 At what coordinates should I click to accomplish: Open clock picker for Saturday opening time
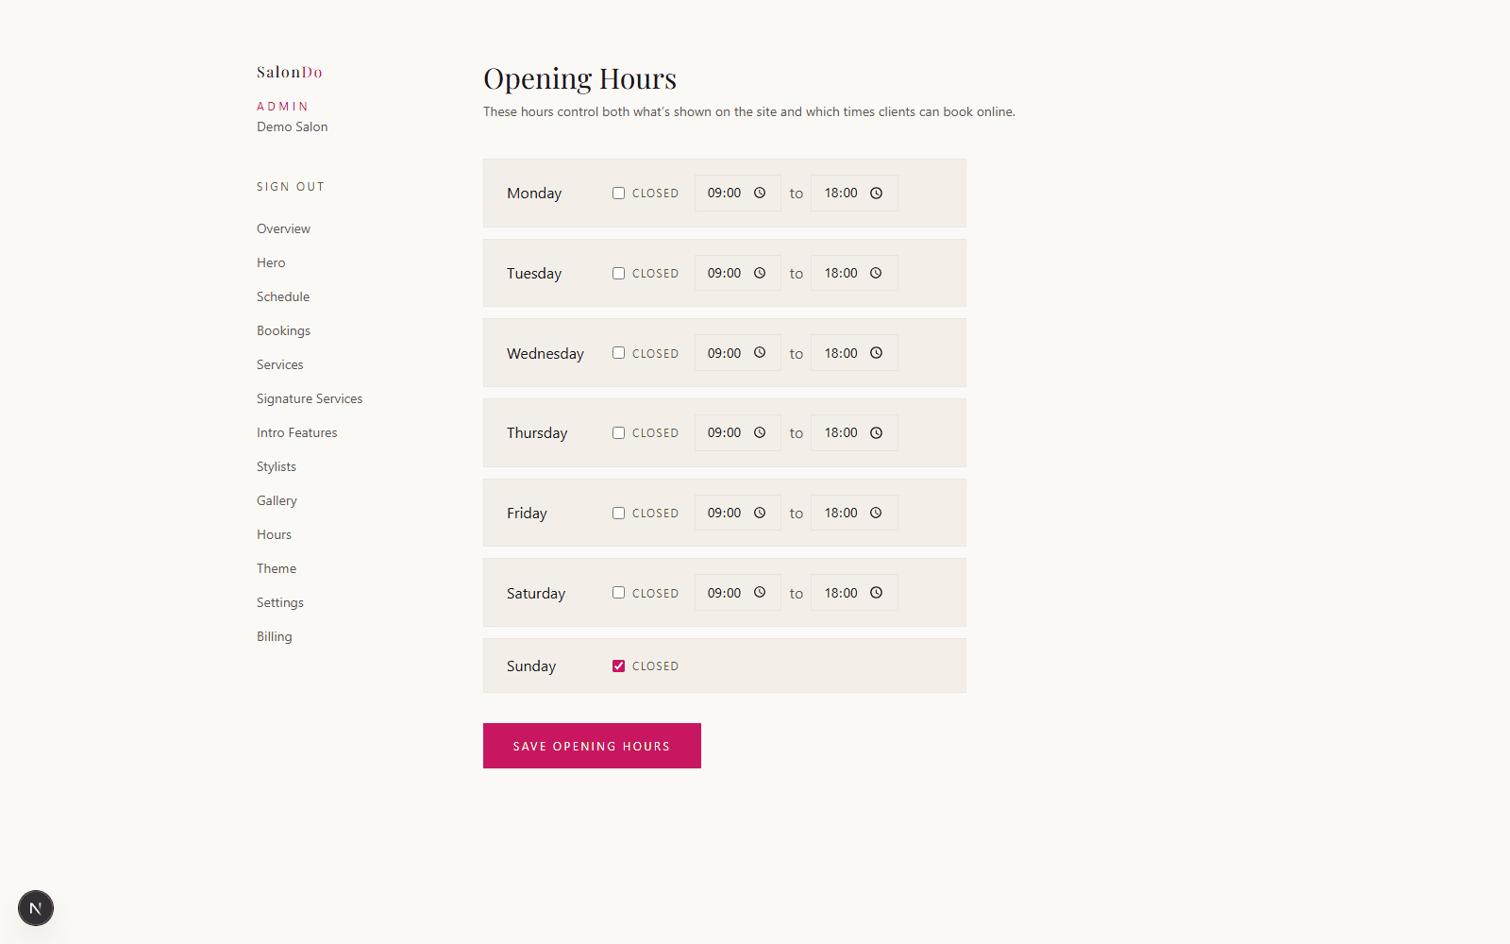[760, 592]
